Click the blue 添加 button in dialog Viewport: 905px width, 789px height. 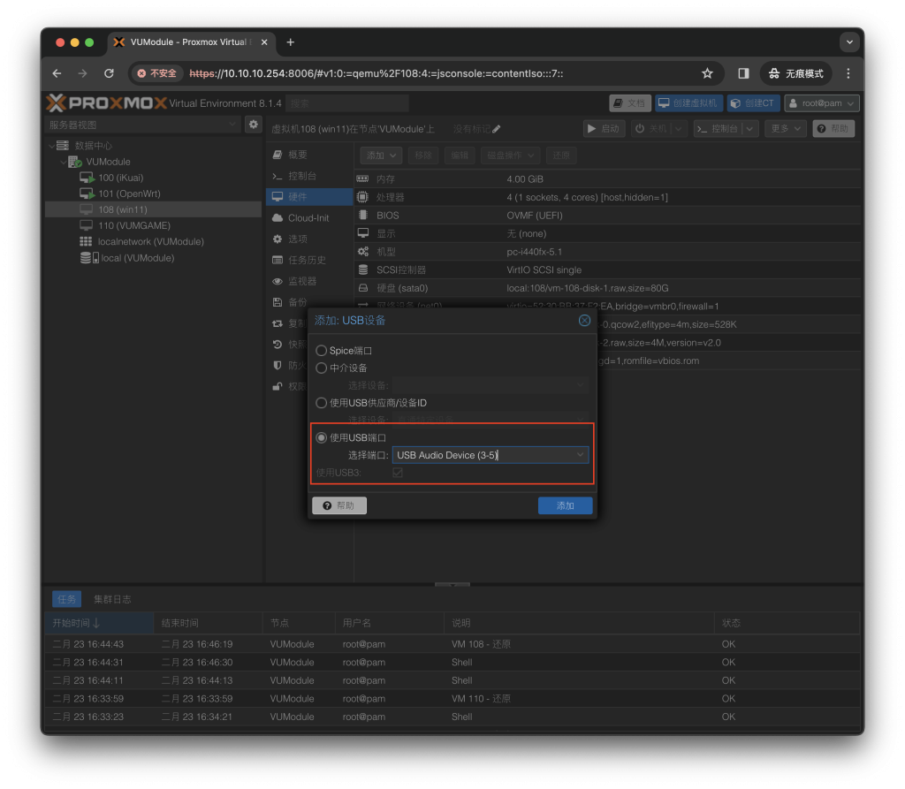coord(565,505)
